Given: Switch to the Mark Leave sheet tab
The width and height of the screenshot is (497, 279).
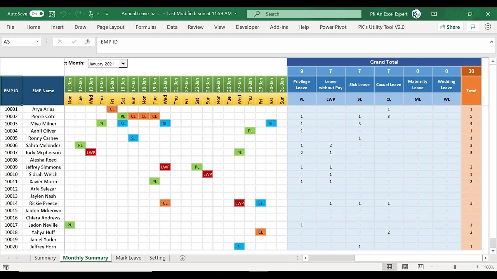Looking at the screenshot, I should 129,258.
